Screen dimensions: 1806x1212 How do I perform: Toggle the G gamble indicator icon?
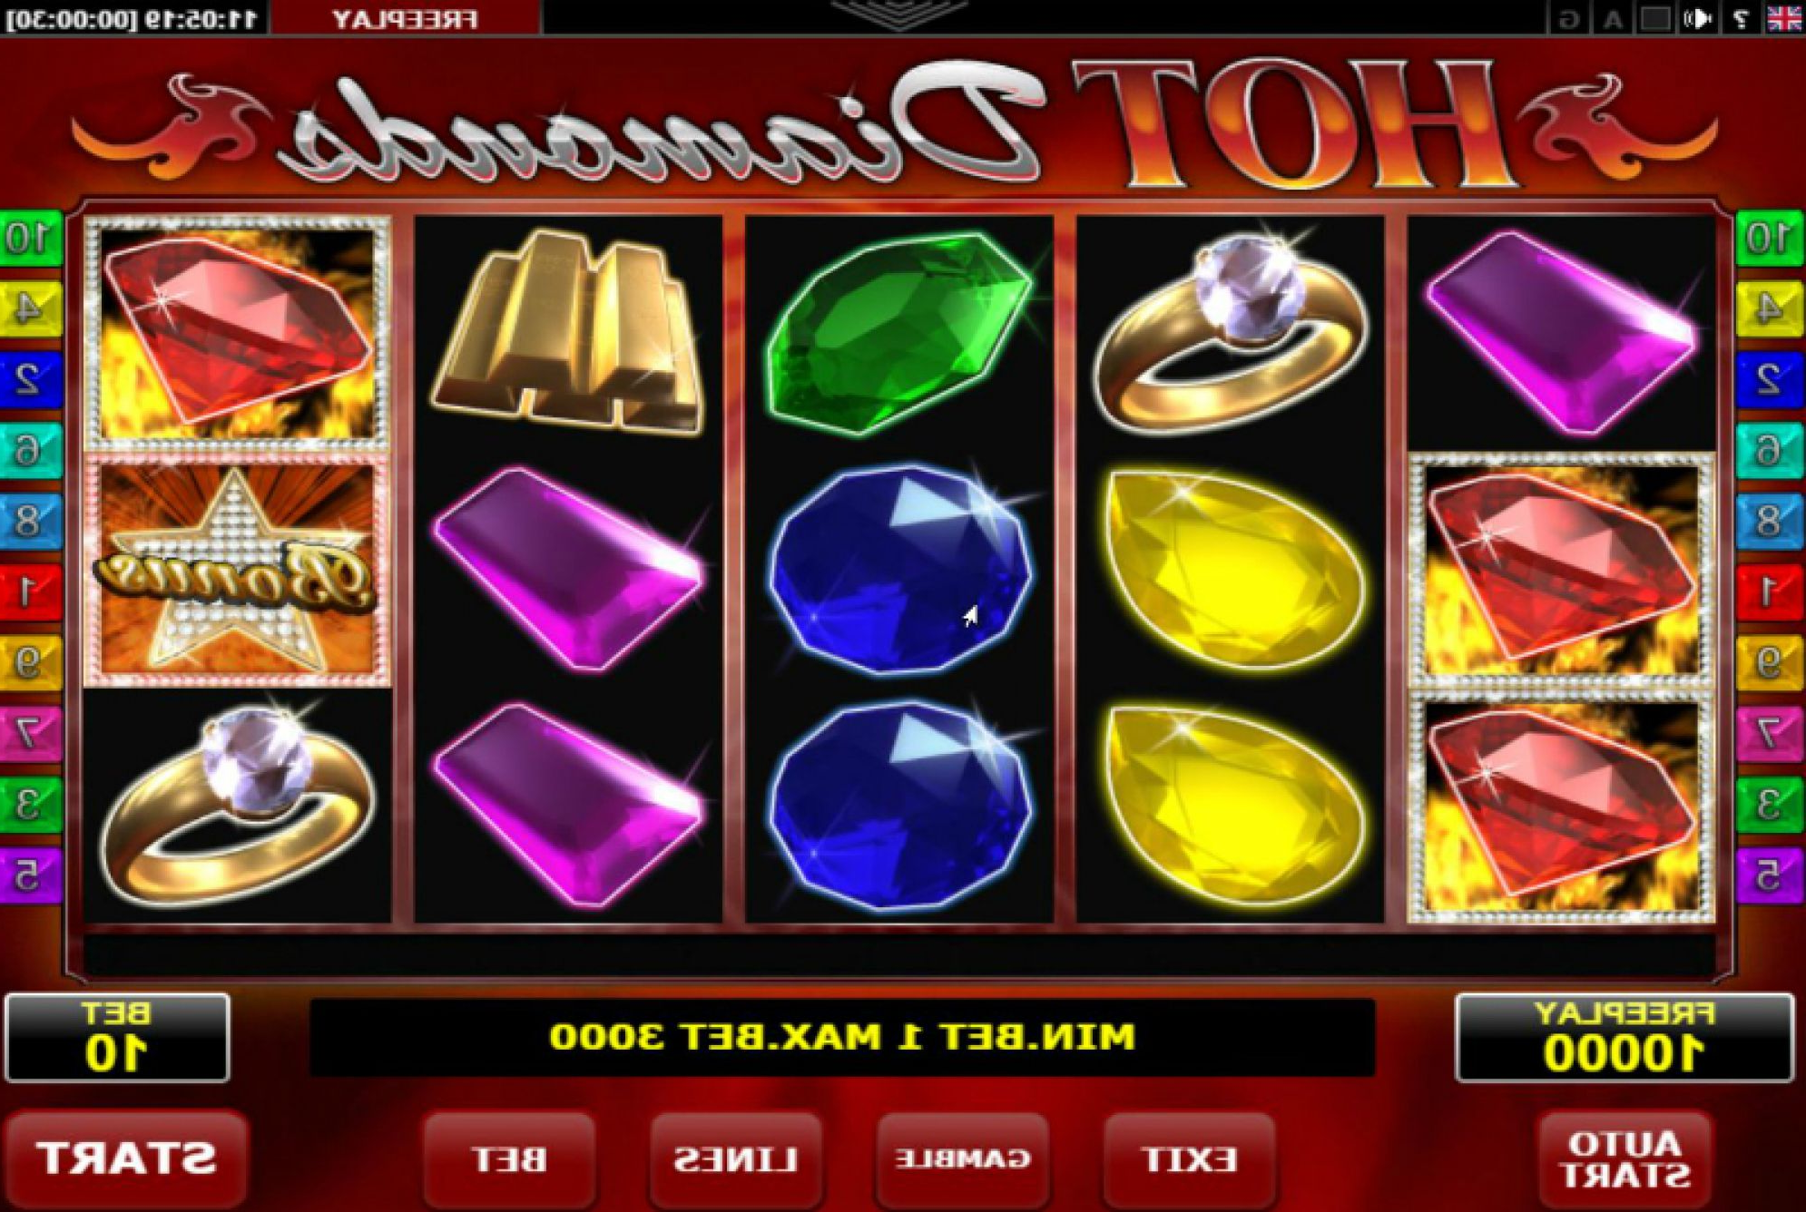(1569, 18)
